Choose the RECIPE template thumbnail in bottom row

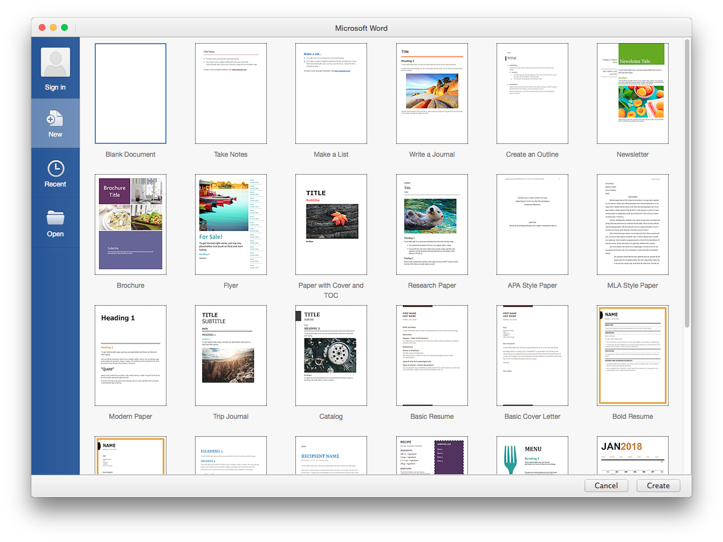click(432, 455)
